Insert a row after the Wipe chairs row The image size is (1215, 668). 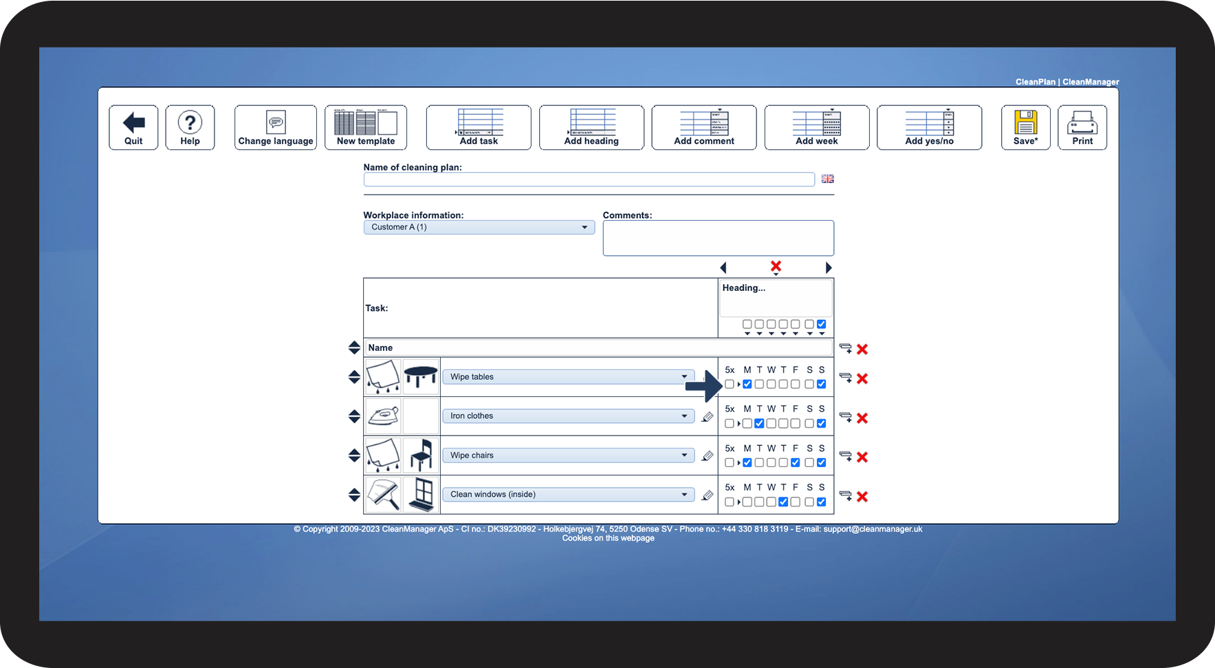[x=846, y=457]
